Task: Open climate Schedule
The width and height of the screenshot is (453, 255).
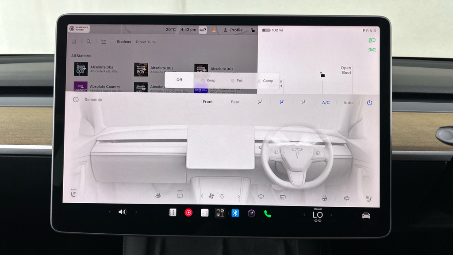Action: click(x=93, y=100)
